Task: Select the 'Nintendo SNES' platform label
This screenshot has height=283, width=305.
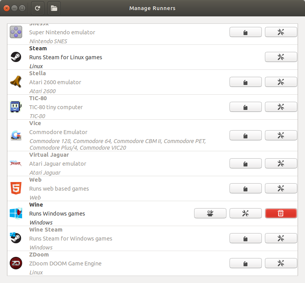Action: click(48, 41)
